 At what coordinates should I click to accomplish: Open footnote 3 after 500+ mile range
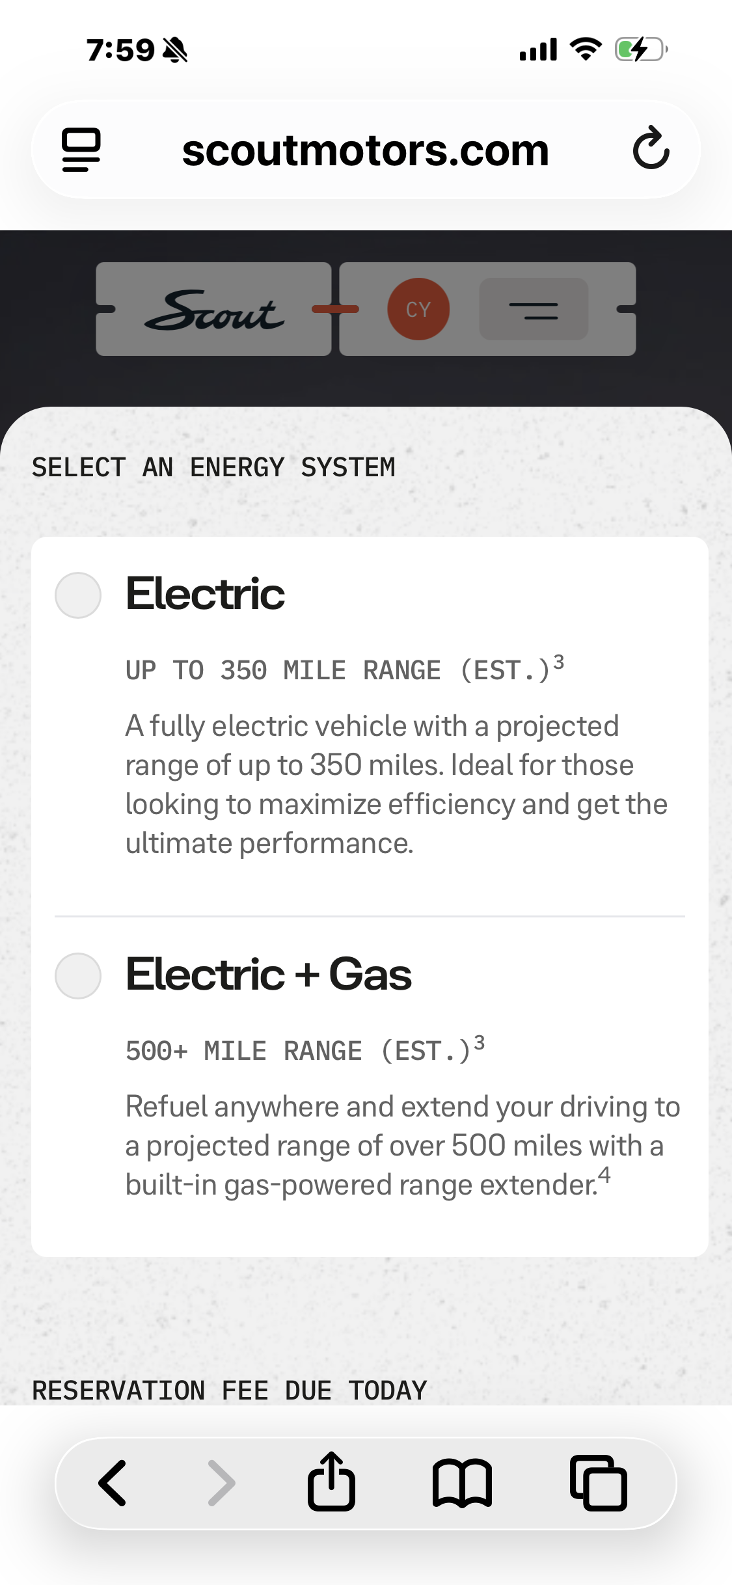tap(480, 1043)
